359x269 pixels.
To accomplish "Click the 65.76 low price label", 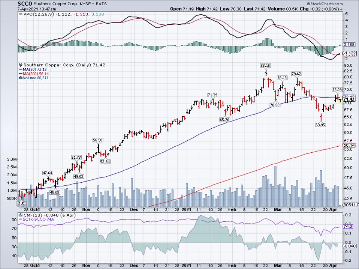I will [x=224, y=120].
